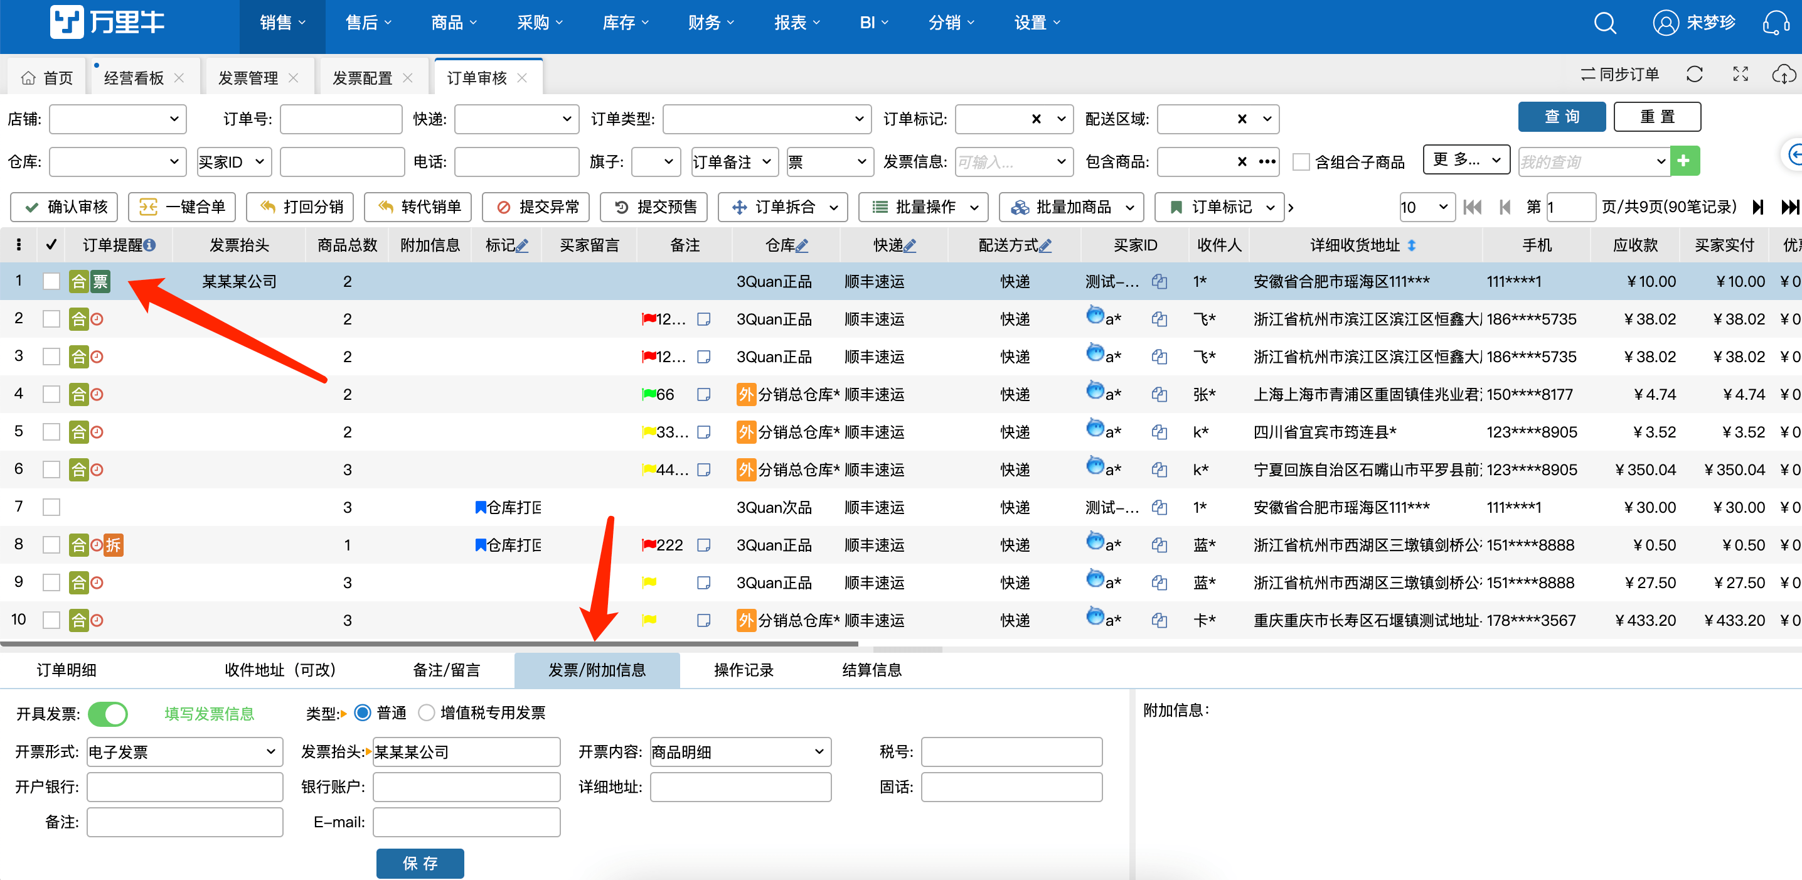
Task: Toggle fullscreen with the expand icon
Action: [1741, 74]
